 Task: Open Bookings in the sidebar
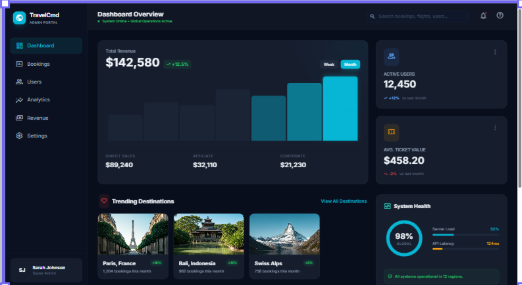[x=38, y=64]
